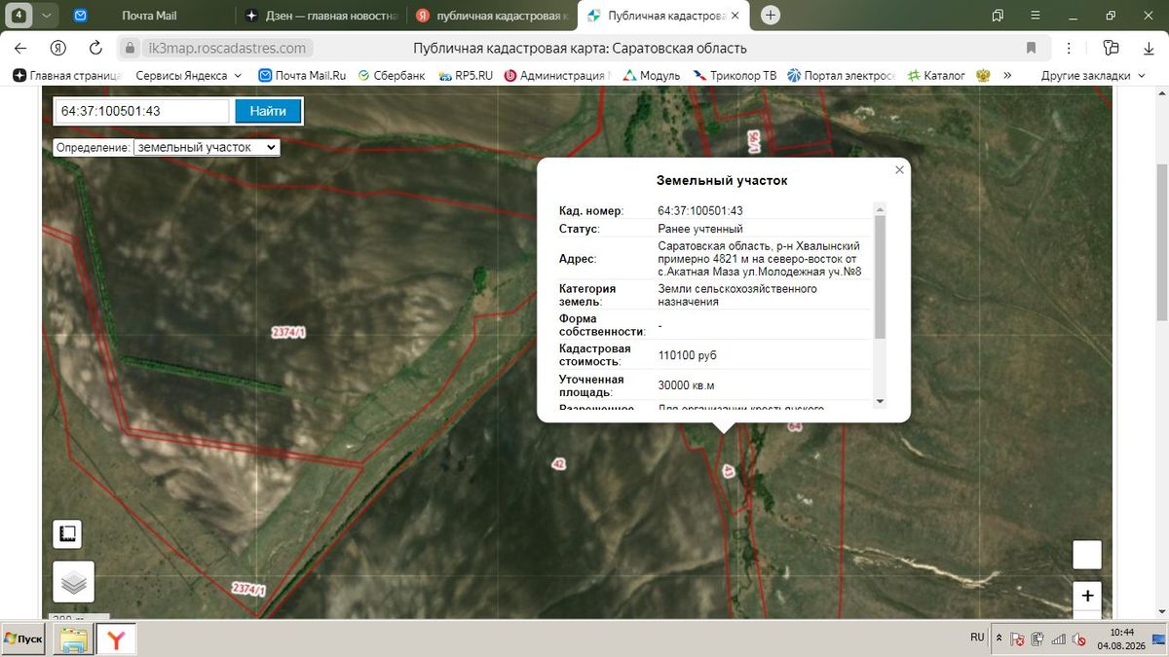The width and height of the screenshot is (1169, 657).
Task: Click the cadastral number 64:37:100501:43 in popup
Action: coord(700,211)
